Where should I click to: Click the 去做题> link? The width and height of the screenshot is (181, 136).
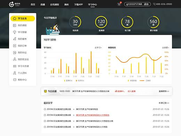(166, 48)
